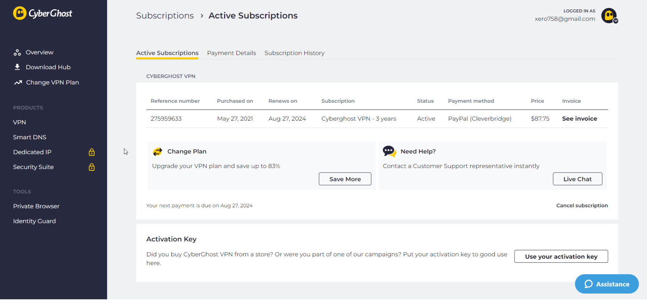Viewport: 647px width, 300px height.
Task: Switch to Subscription History tab
Action: [294, 53]
